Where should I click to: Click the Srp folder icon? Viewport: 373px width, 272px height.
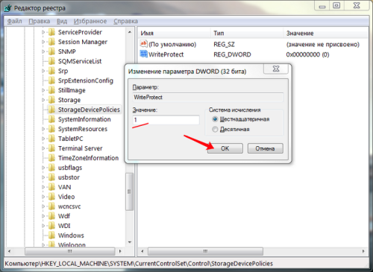pos(51,71)
